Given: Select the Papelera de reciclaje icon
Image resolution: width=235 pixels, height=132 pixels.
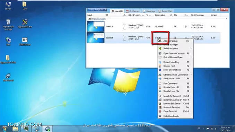Looking at the screenshot, I should 8,25.
